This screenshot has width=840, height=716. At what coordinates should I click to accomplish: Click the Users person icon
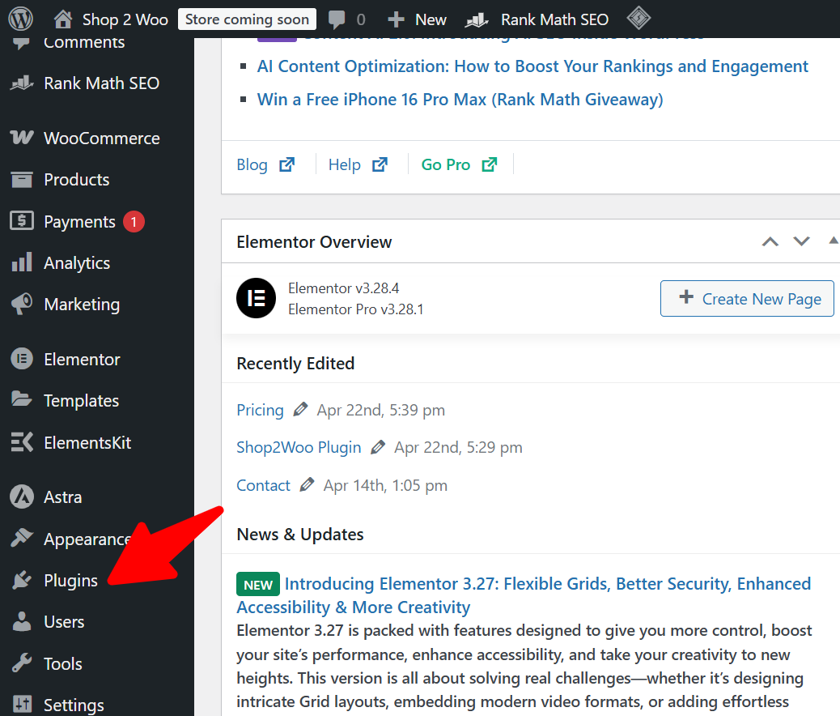[x=22, y=621]
